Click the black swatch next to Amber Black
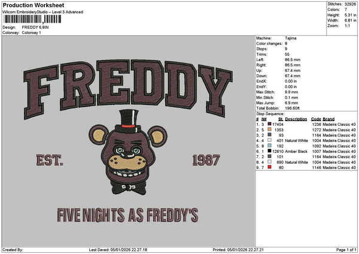Screen dimensions: 359x254 (x=269, y=151)
